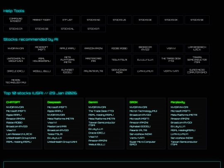The height and width of the screenshot is (168, 224).
Task: Select Vertiv (VRT) stock button
Action: (171, 71)
